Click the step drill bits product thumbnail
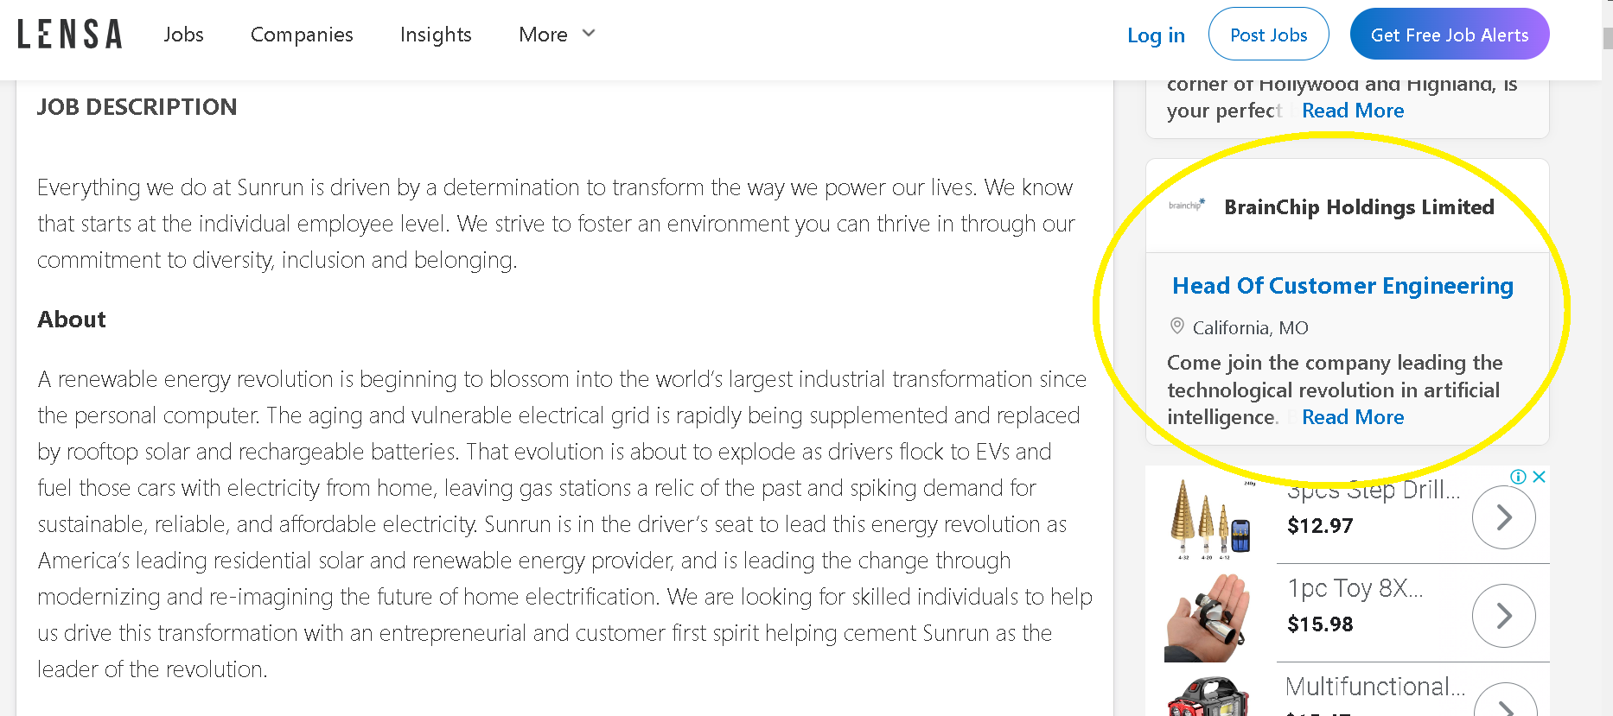This screenshot has height=716, width=1613. [1211, 518]
